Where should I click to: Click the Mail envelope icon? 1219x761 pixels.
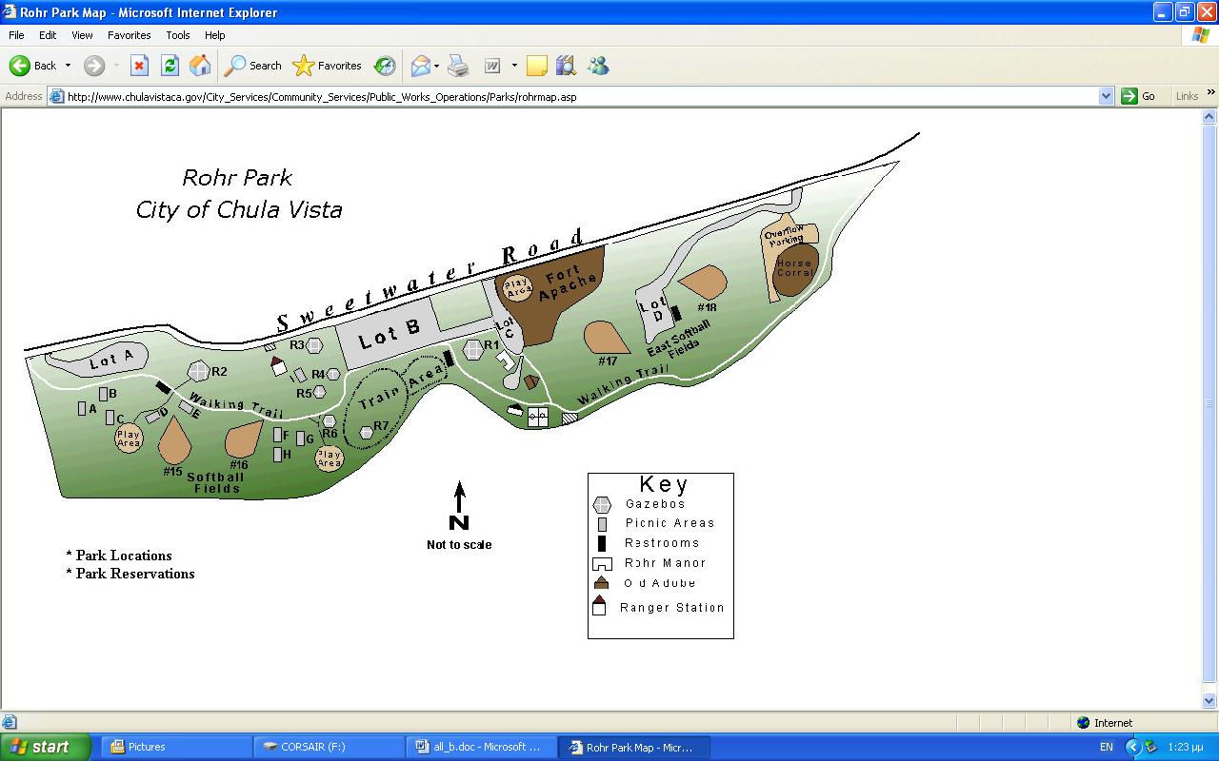click(x=420, y=66)
